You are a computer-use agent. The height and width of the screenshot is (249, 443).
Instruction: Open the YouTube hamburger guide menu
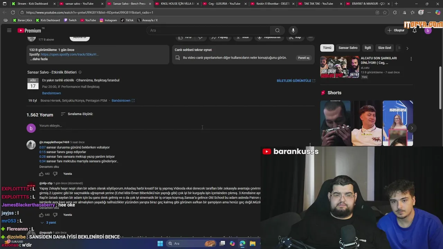point(9,30)
